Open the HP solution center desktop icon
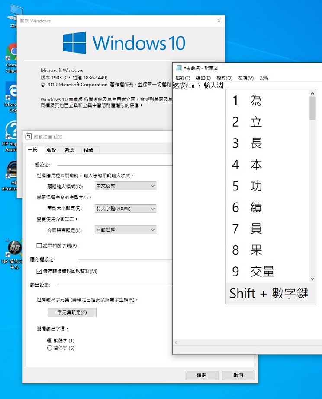 pyautogui.click(x=12, y=254)
